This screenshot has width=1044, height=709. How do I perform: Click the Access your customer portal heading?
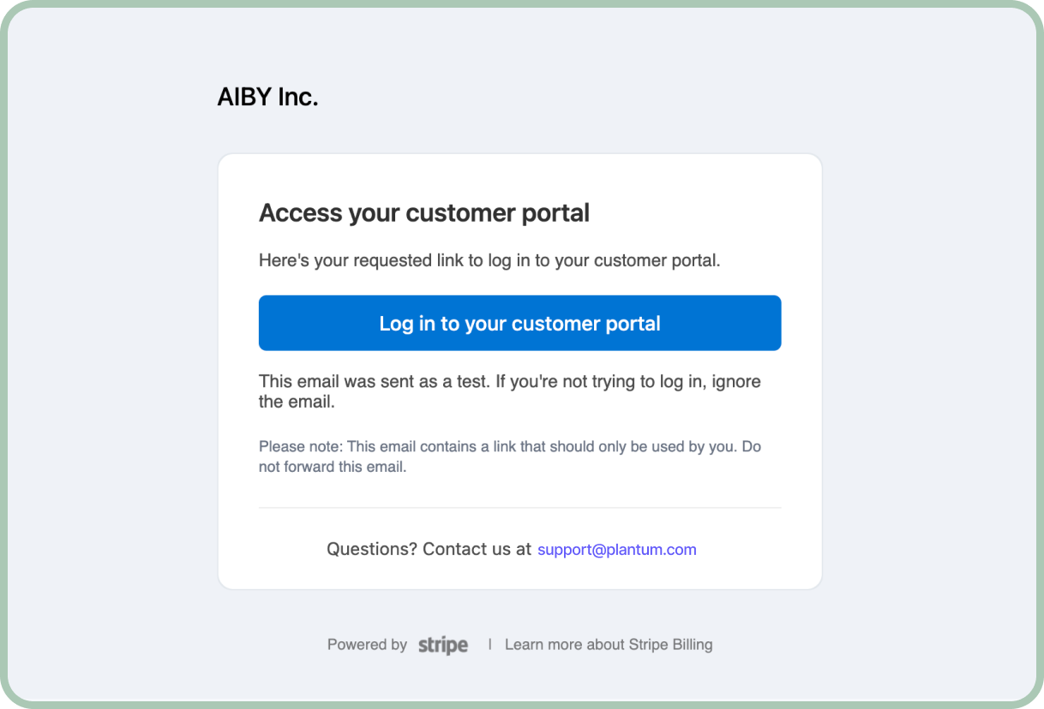[423, 213]
